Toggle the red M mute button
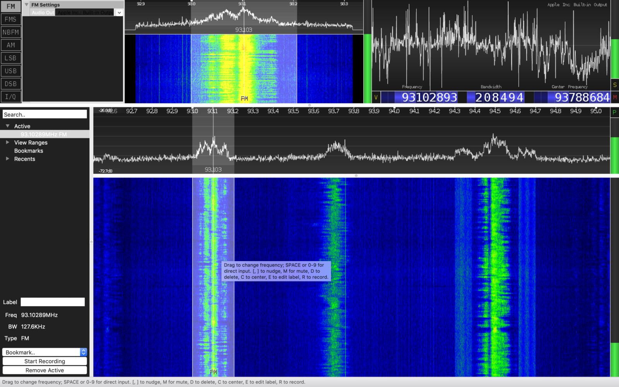The height and width of the screenshot is (387, 619). coord(615,97)
